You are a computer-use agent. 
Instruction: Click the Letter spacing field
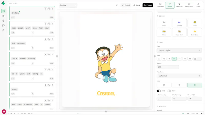(164, 99)
